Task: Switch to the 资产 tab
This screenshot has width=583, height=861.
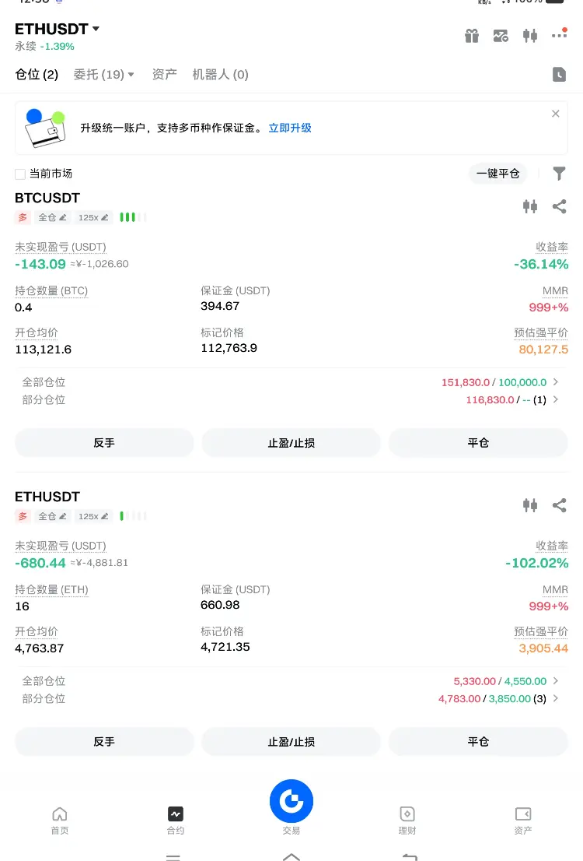Action: (164, 74)
